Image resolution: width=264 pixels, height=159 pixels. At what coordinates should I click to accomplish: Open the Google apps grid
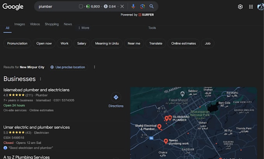251,7
